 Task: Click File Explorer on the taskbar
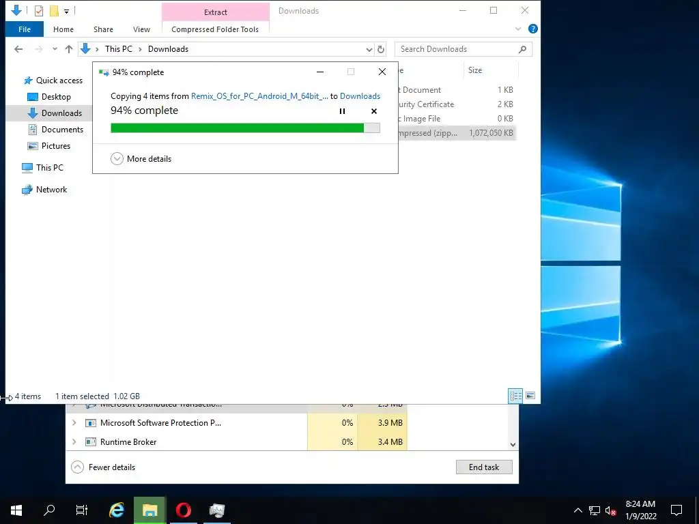tap(149, 510)
